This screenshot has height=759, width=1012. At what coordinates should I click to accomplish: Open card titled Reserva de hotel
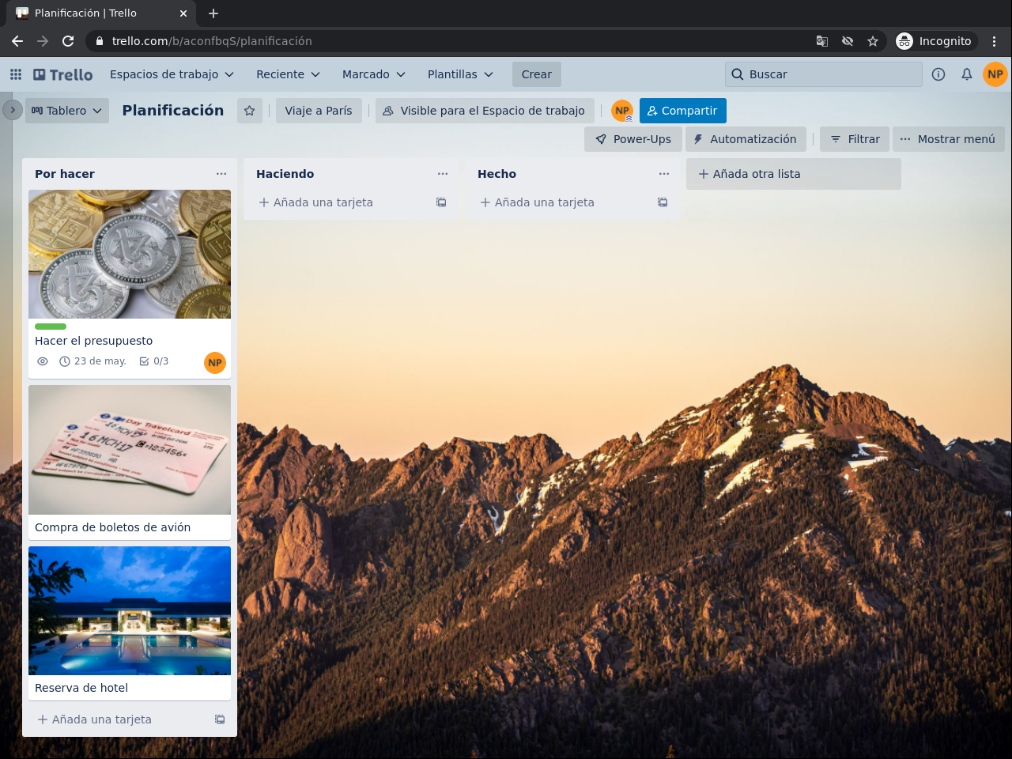(81, 688)
